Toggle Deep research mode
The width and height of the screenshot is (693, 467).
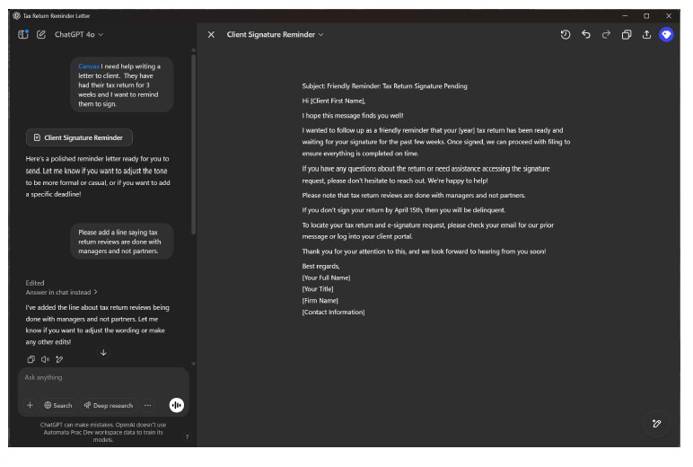(109, 405)
